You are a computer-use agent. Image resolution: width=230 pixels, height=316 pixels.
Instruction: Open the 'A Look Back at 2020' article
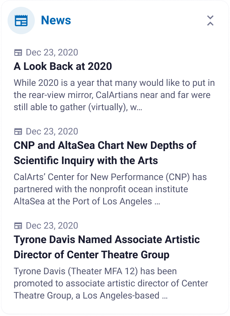pos(63,66)
